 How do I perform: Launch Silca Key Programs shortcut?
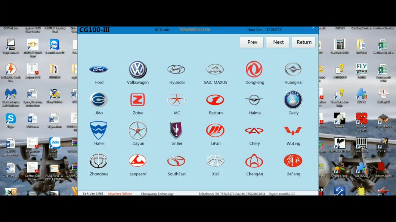pos(361,122)
